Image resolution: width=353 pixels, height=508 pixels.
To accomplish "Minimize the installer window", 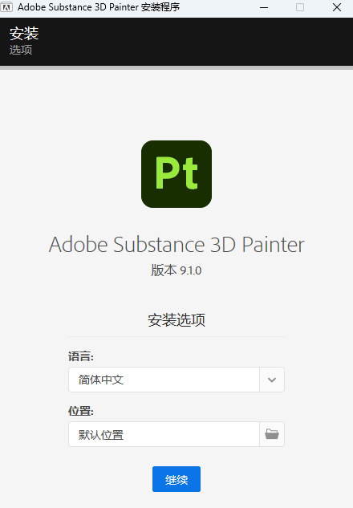I will coord(264,7).
